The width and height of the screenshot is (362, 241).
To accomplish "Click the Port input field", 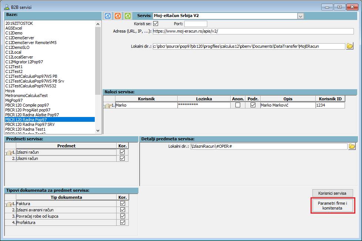I will point(195,24).
